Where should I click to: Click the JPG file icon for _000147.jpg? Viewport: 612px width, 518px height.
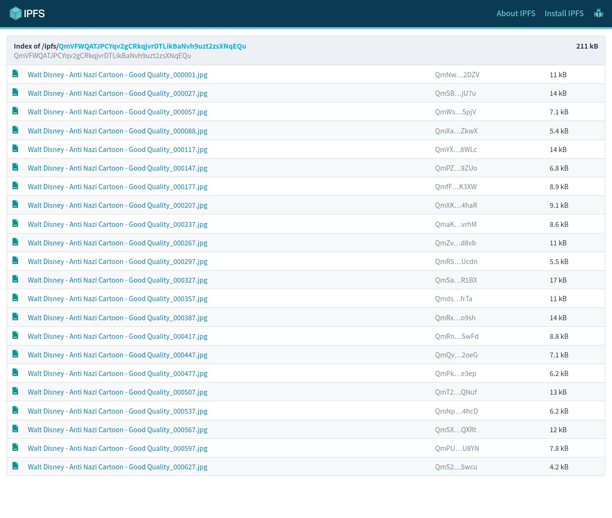[x=15, y=167]
